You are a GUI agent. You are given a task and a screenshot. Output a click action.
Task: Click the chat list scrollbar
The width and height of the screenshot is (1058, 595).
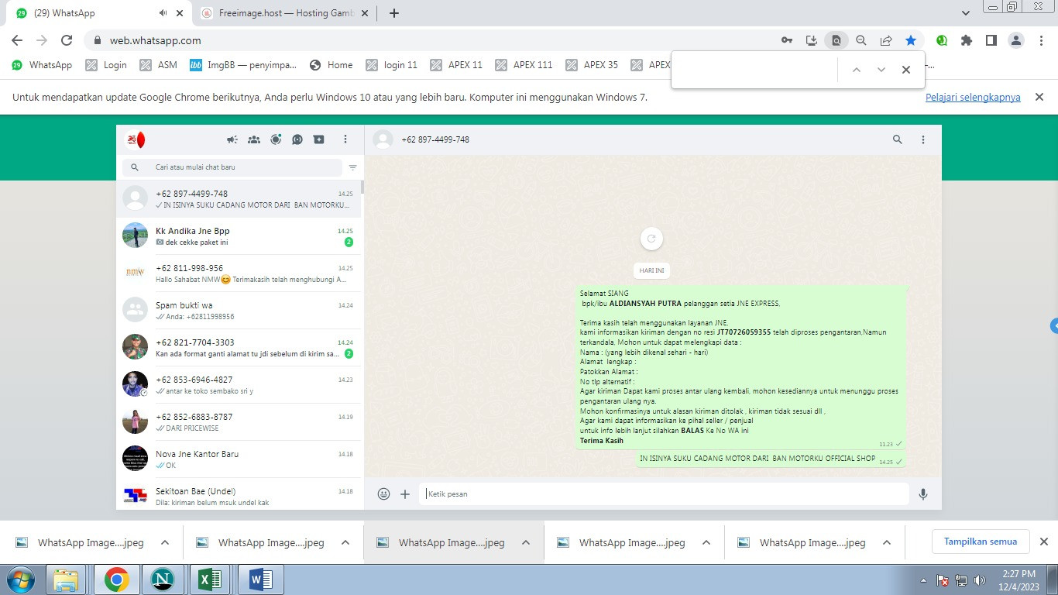(362, 186)
